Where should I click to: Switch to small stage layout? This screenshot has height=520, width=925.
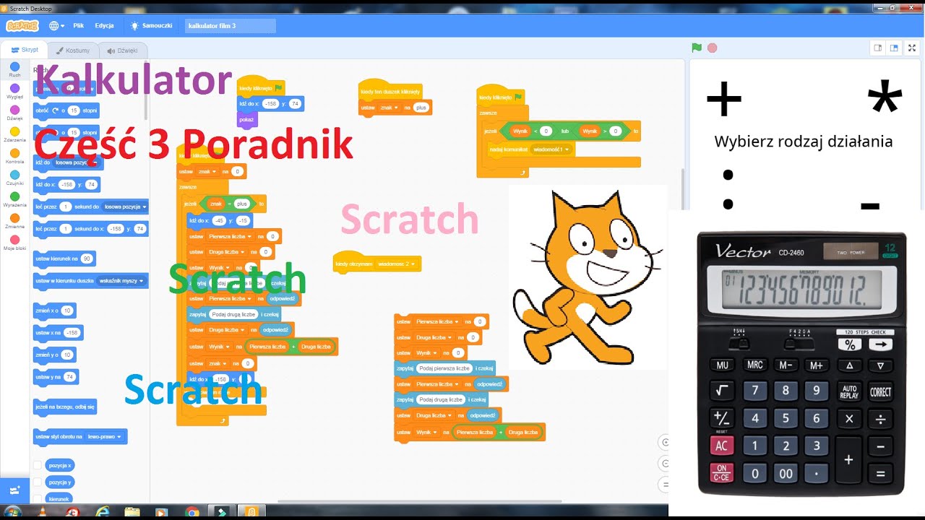(x=878, y=48)
